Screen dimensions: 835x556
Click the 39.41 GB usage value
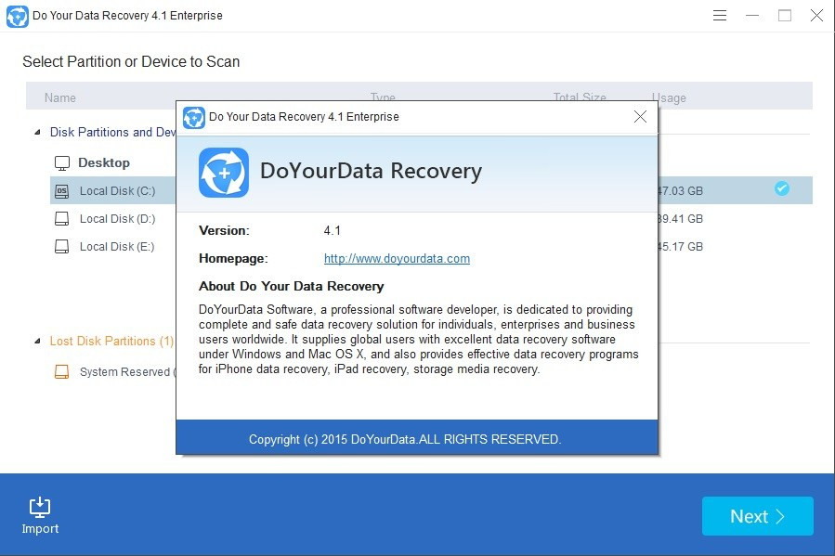[681, 219]
